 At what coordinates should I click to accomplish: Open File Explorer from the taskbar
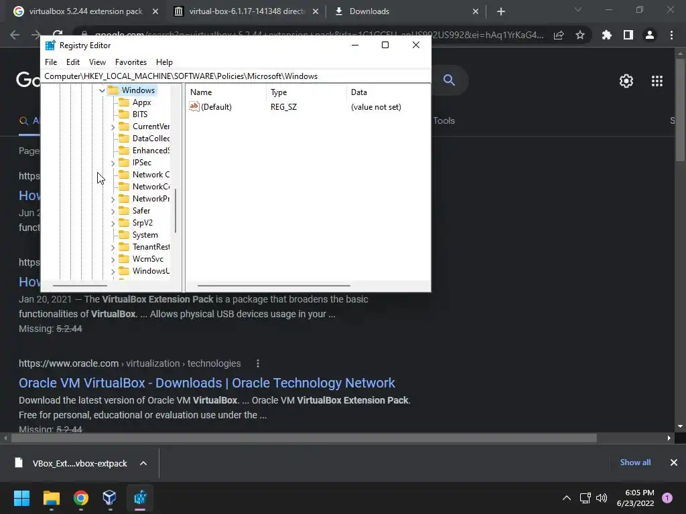(51, 498)
